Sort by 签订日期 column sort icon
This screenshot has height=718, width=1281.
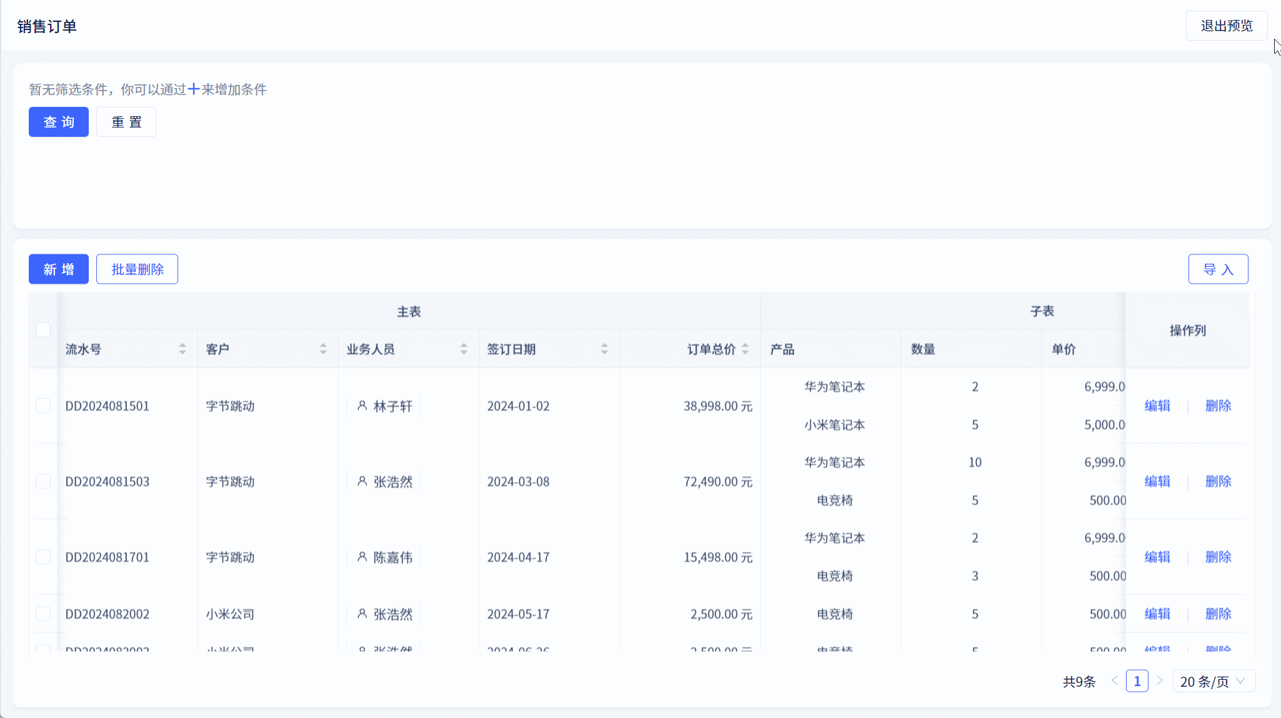coord(605,349)
